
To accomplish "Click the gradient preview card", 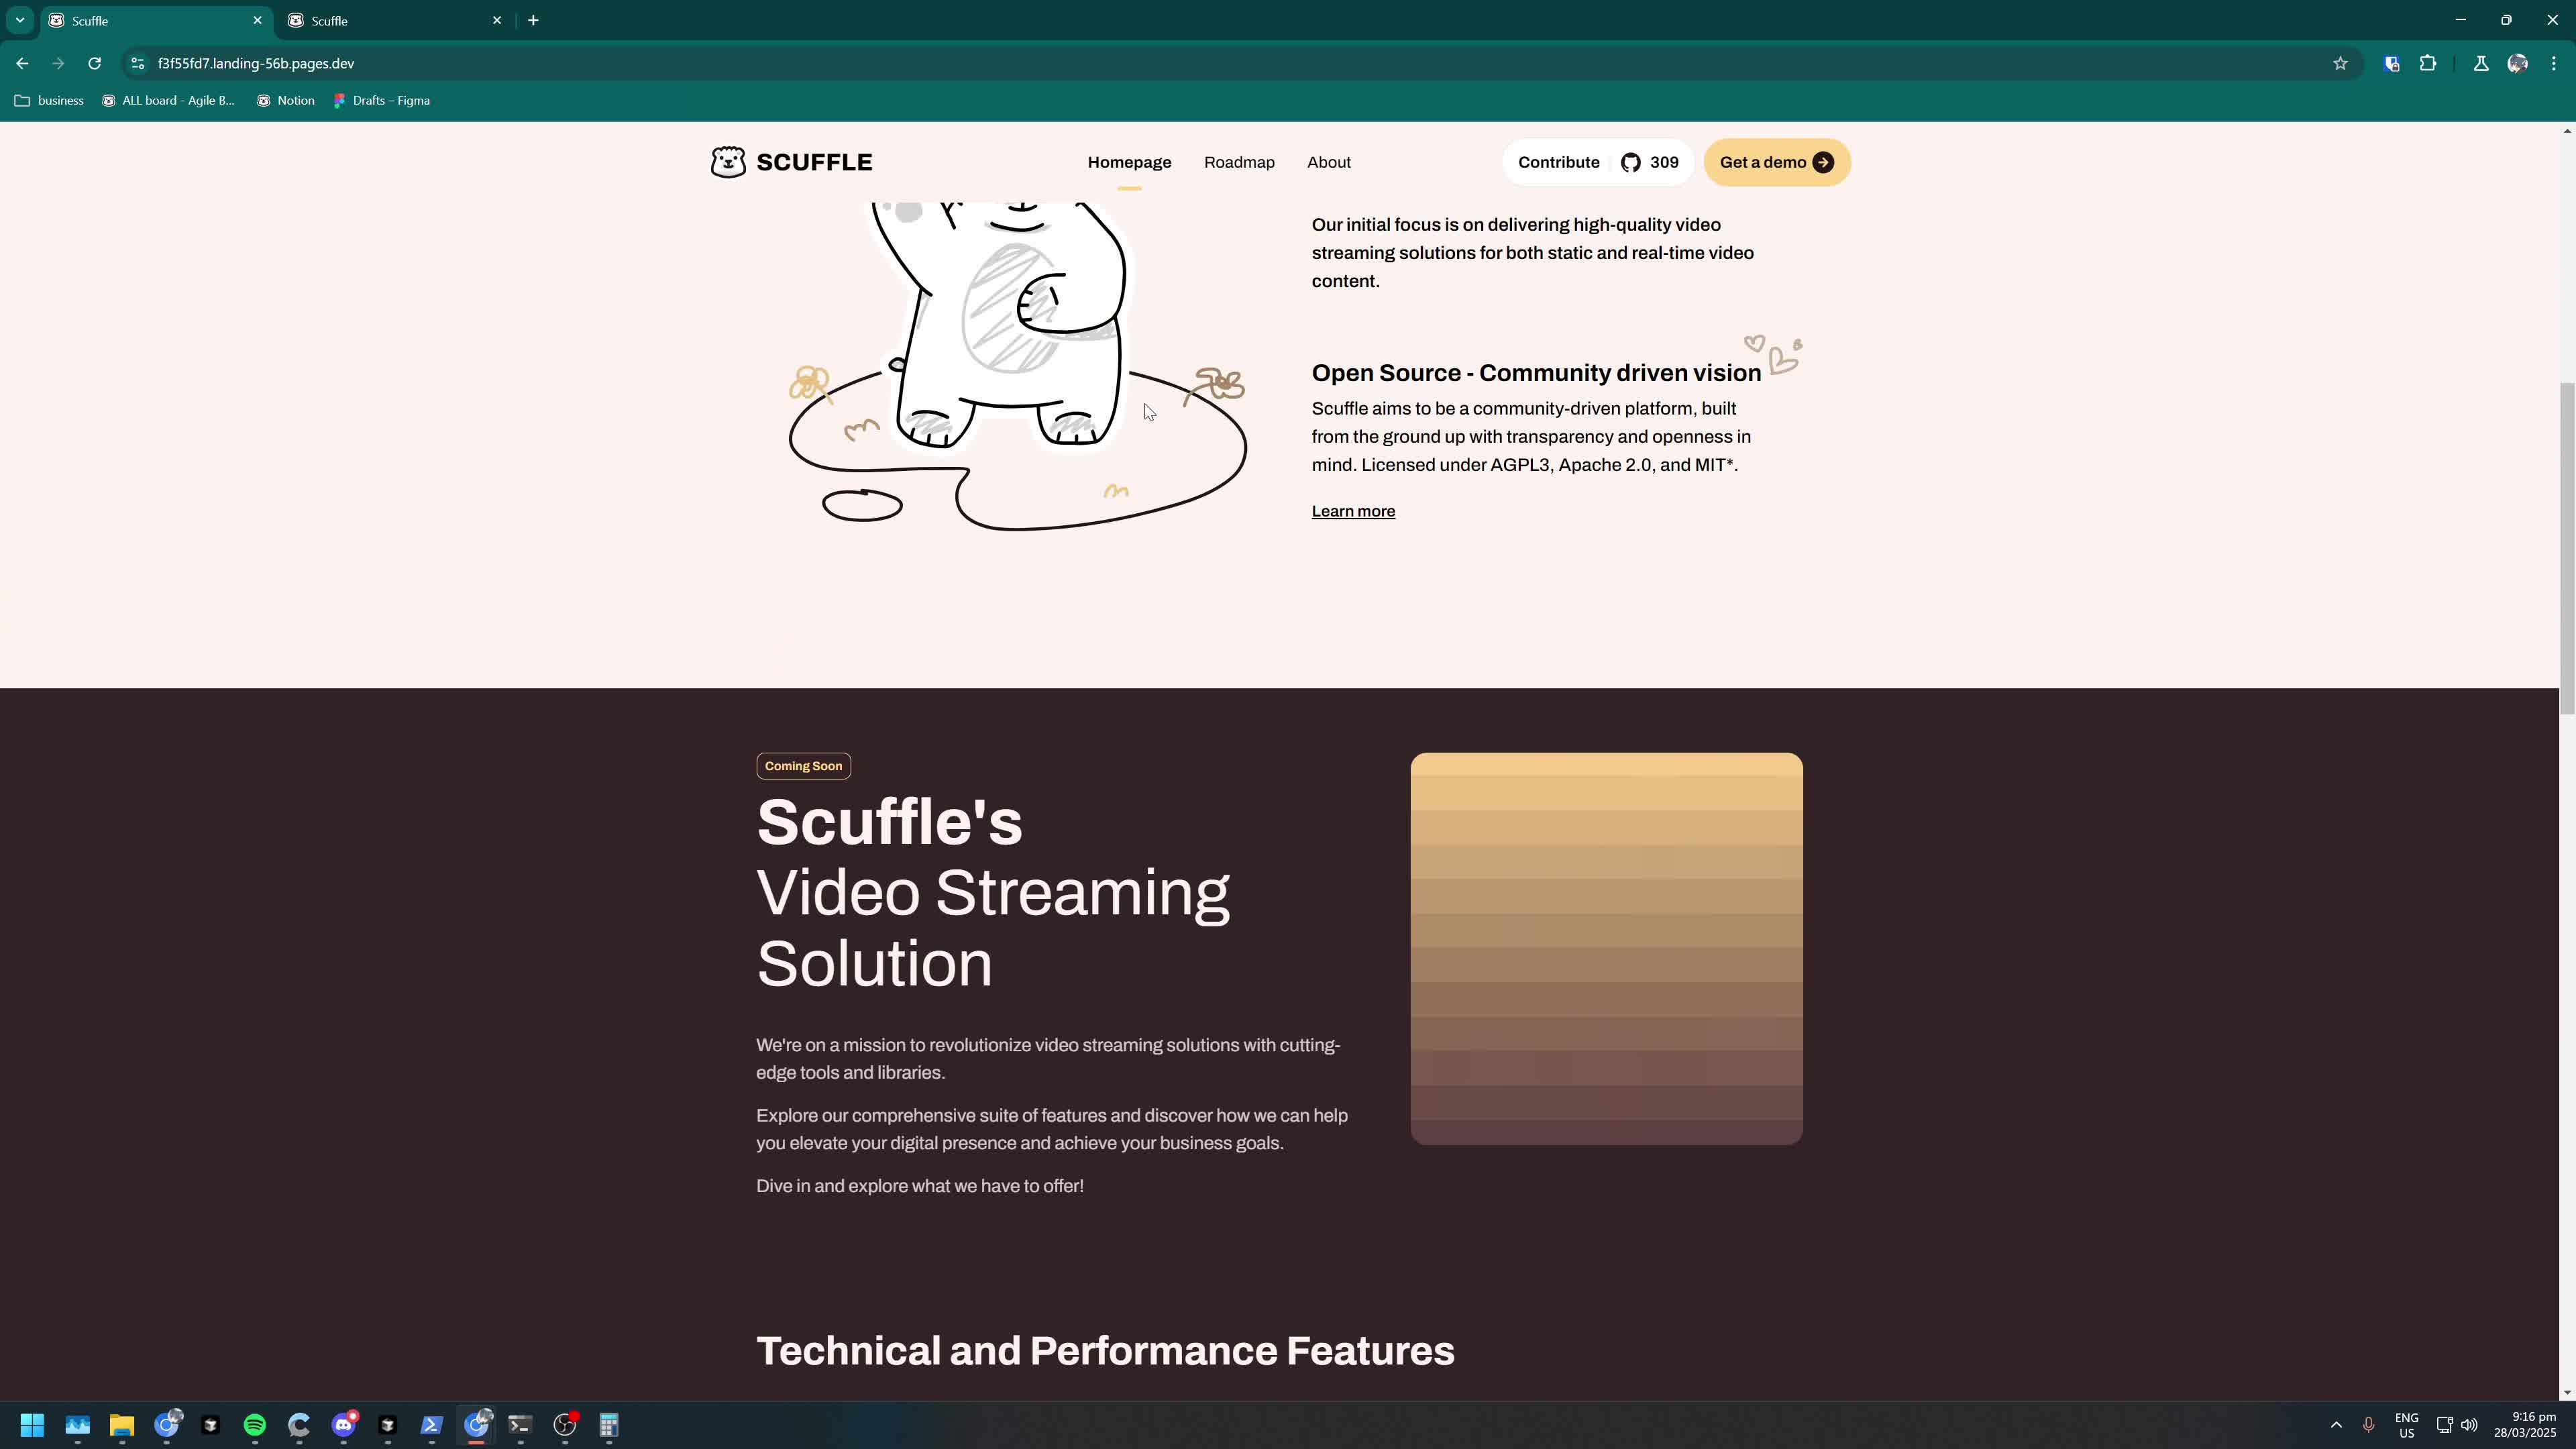I will click(1606, 949).
